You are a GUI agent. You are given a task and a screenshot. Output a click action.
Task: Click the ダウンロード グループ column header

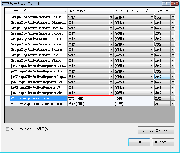(134, 11)
